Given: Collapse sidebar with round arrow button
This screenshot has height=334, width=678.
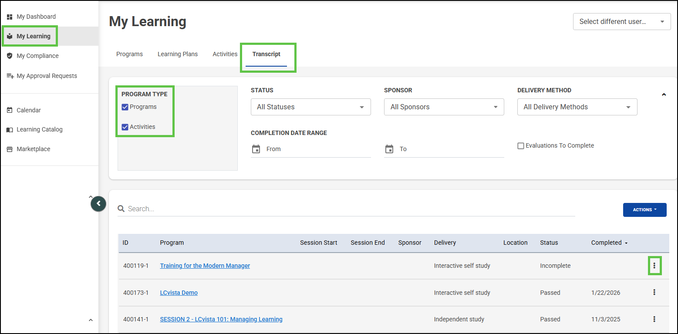Looking at the screenshot, I should [x=98, y=203].
